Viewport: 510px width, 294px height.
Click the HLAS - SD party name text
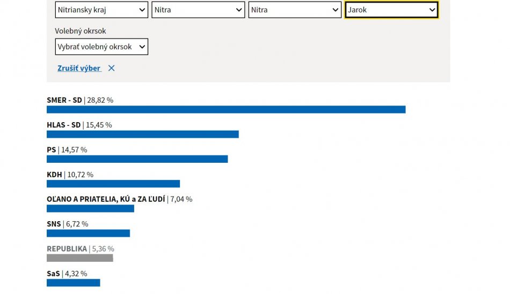[x=63, y=125]
